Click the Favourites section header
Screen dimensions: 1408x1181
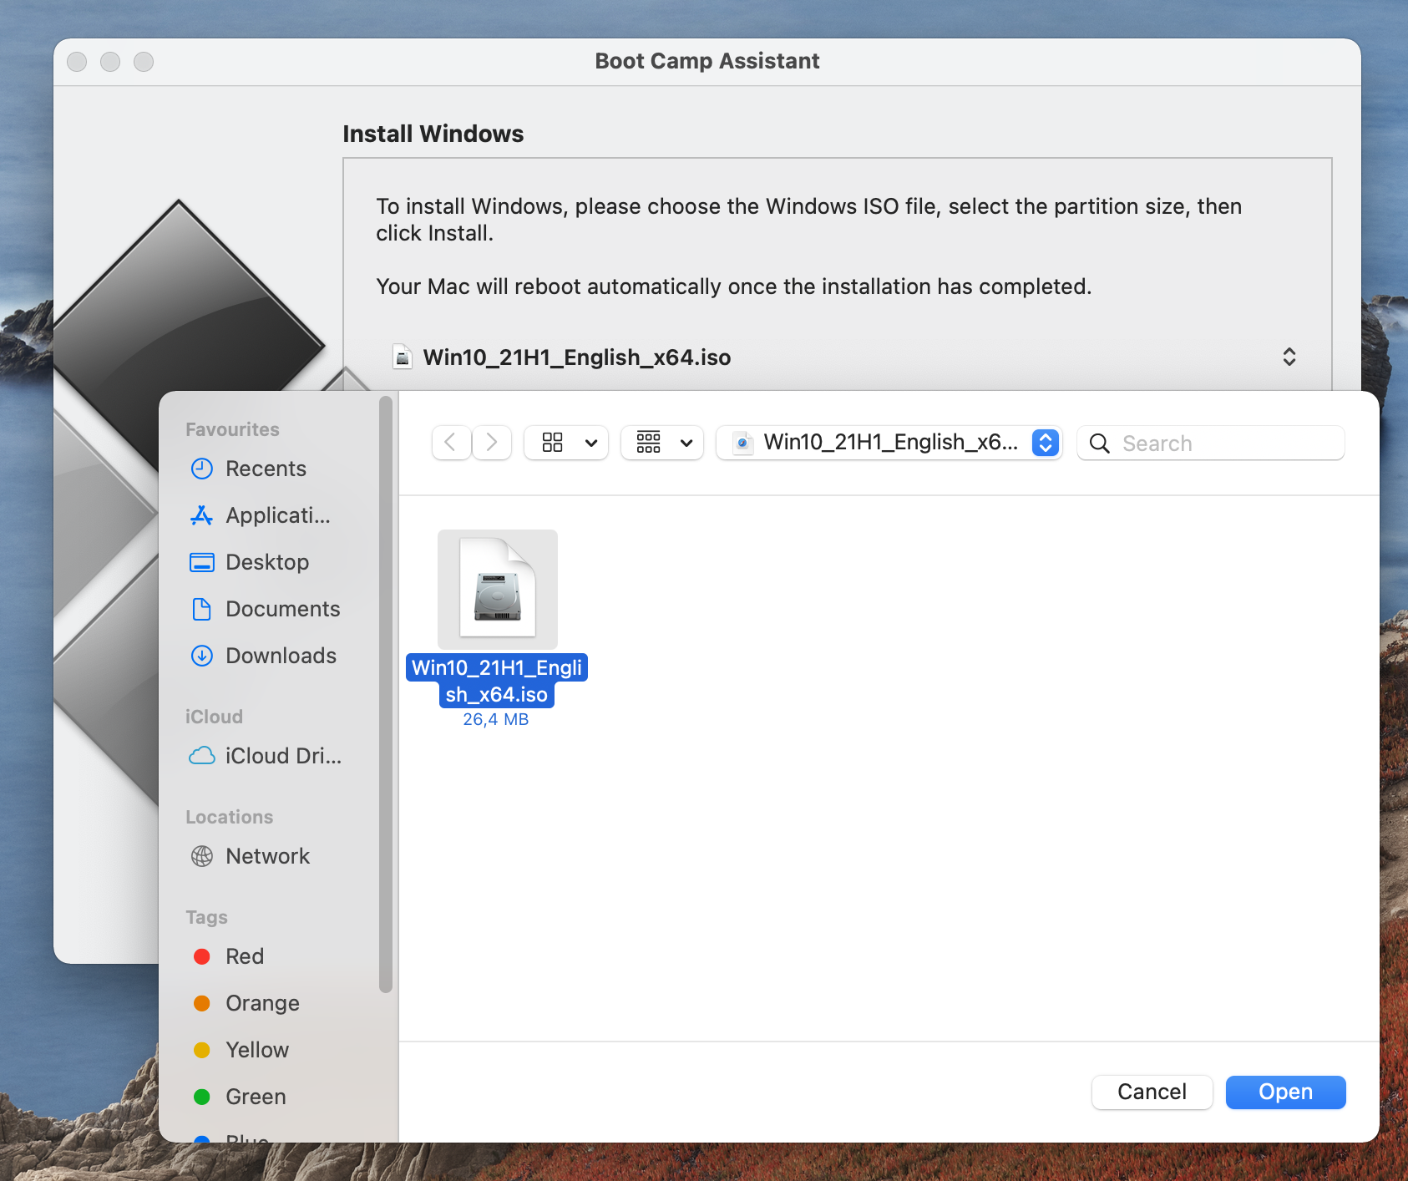point(232,429)
